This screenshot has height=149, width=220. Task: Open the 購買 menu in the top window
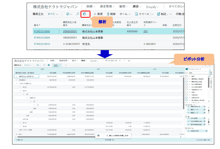(137, 6)
